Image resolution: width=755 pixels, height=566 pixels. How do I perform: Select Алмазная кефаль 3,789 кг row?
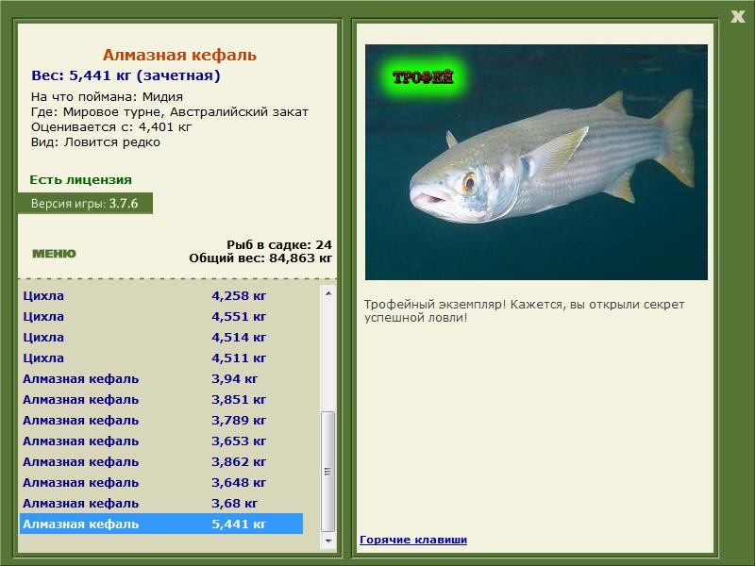click(161, 420)
